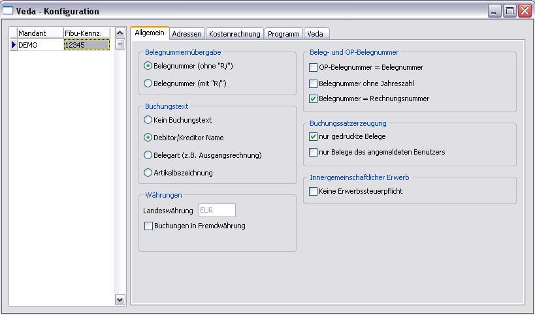
Task: Click the Landeswährung EUR field
Action: point(217,211)
